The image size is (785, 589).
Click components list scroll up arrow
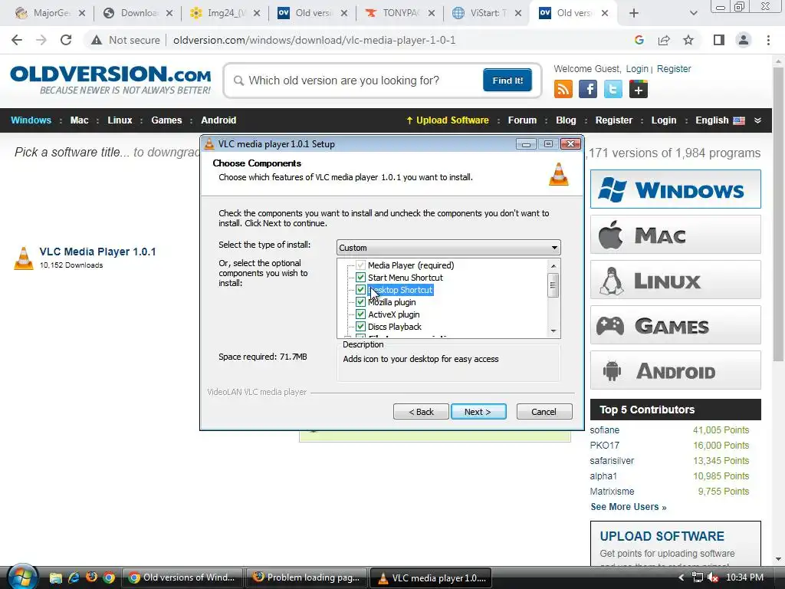pyautogui.click(x=553, y=265)
